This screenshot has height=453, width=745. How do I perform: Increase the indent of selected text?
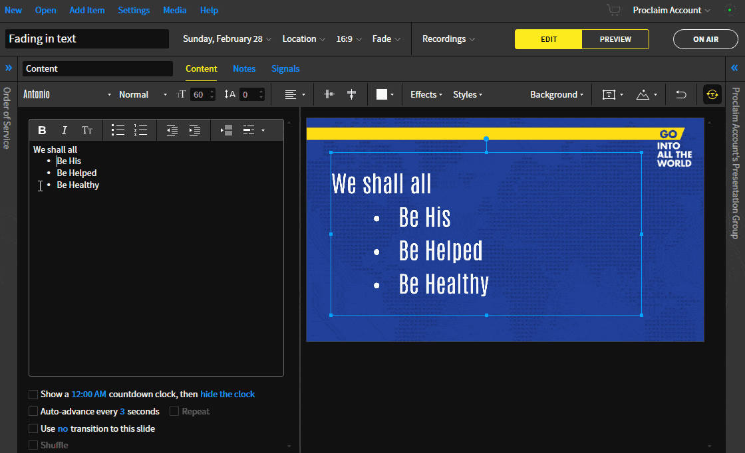[194, 130]
